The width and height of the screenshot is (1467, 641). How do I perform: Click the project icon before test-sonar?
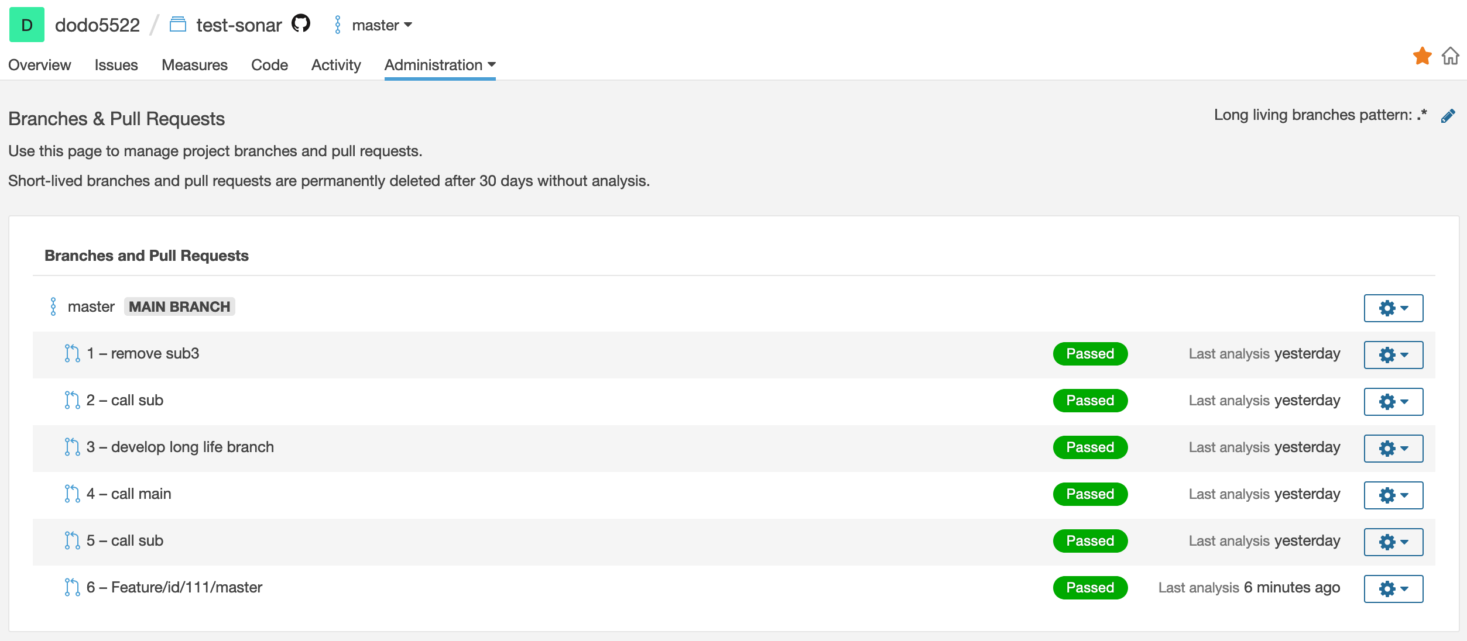point(178,25)
